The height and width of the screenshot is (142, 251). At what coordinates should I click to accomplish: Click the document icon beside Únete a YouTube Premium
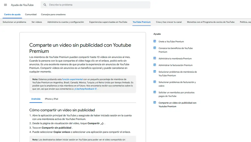(x=155, y=41)
